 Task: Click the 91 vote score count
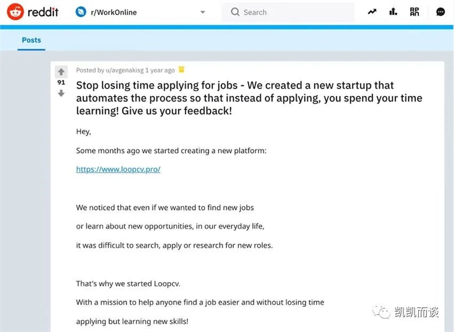click(61, 82)
